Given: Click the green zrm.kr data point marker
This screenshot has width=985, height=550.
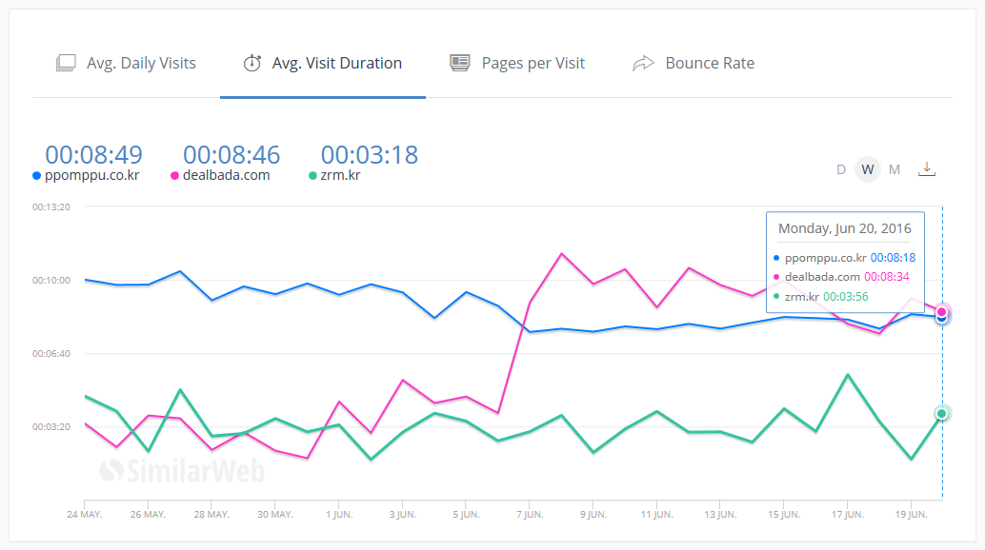Looking at the screenshot, I should coord(942,413).
